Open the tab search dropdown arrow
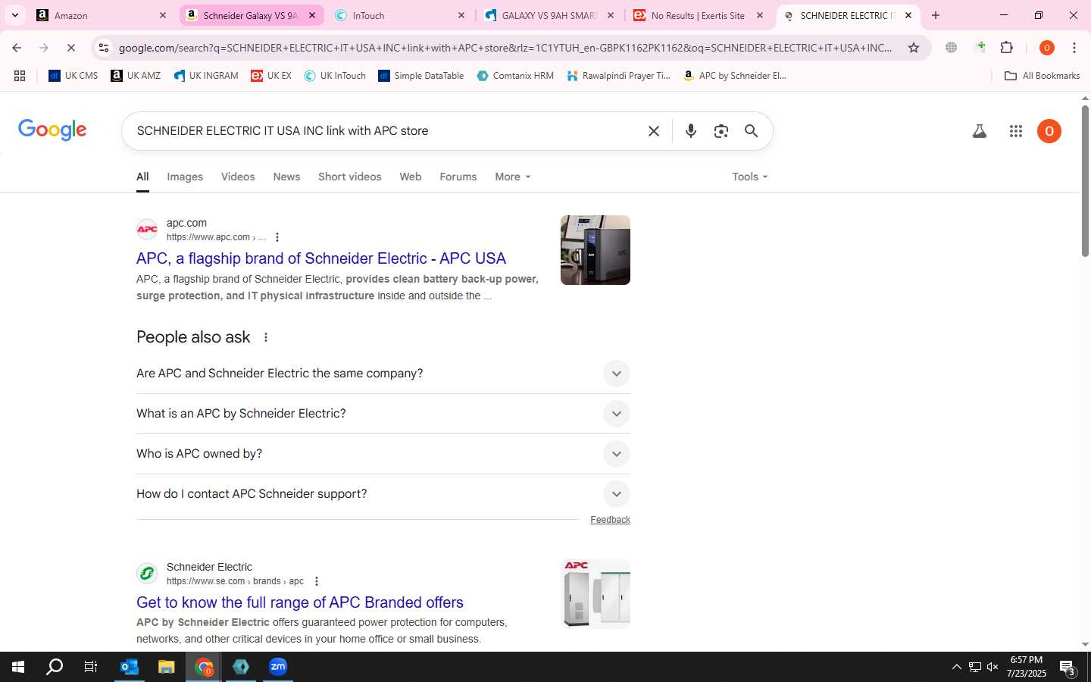 coord(15,15)
